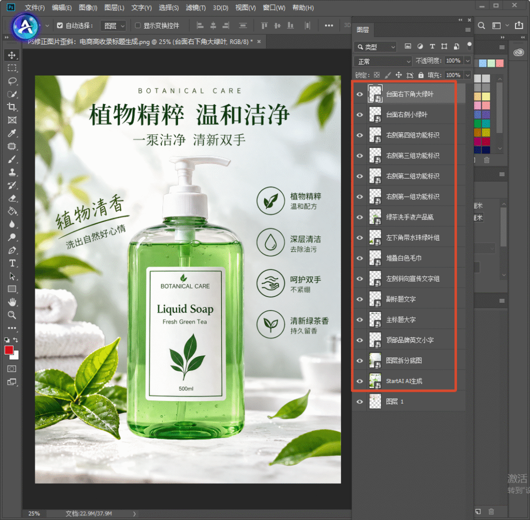
Task: Close the document tab
Action: [x=259, y=41]
